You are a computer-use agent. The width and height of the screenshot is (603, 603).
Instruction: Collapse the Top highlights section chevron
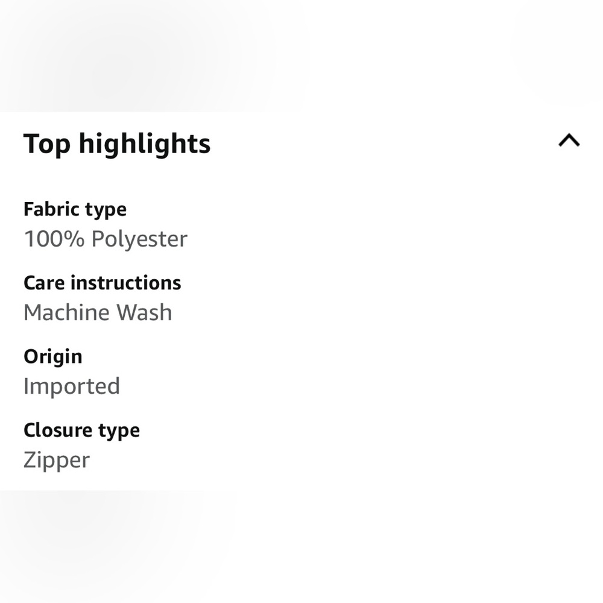(569, 140)
